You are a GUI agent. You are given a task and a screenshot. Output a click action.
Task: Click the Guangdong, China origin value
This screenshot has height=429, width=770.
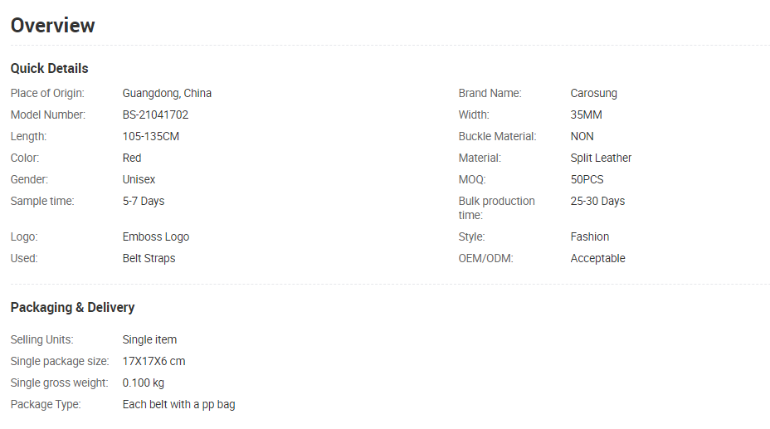click(x=167, y=93)
